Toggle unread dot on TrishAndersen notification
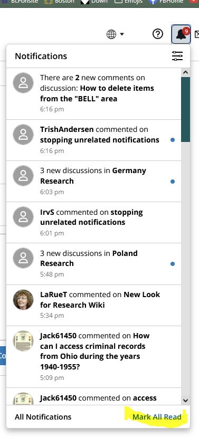Viewport: 199px width, 447px height. (x=173, y=140)
